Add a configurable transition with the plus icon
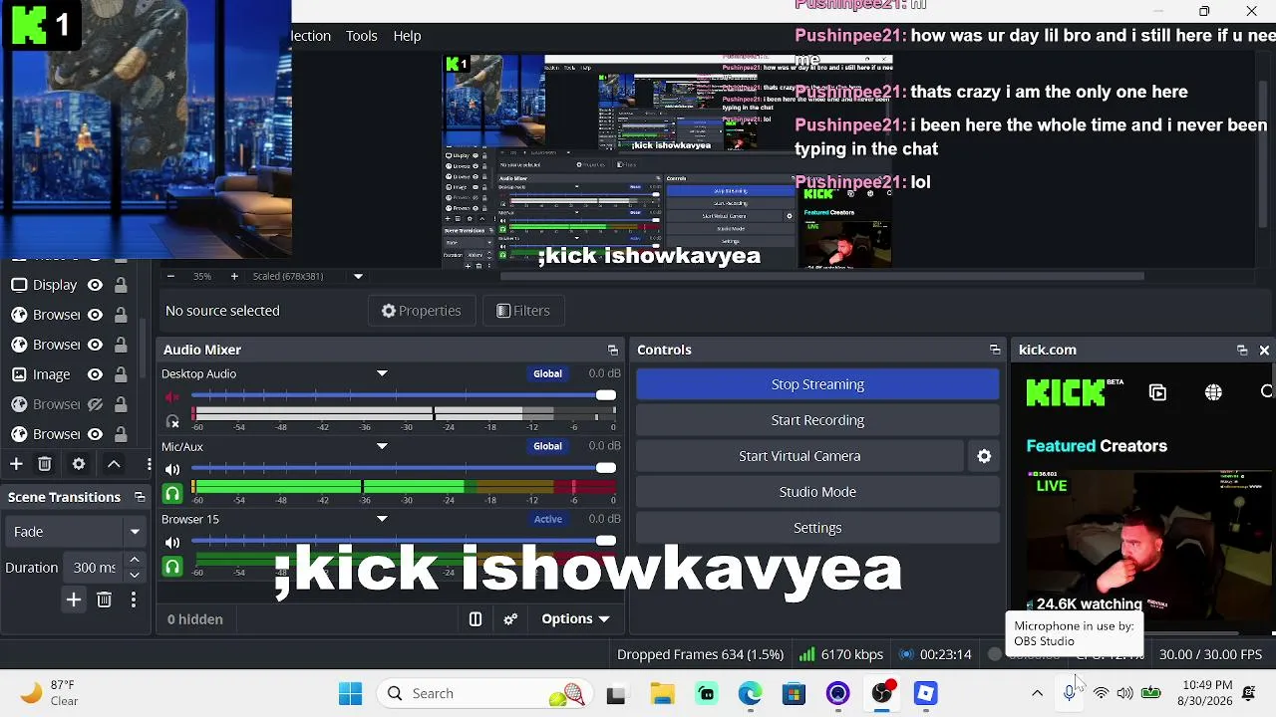Screen dimensions: 1276x717 73,599
